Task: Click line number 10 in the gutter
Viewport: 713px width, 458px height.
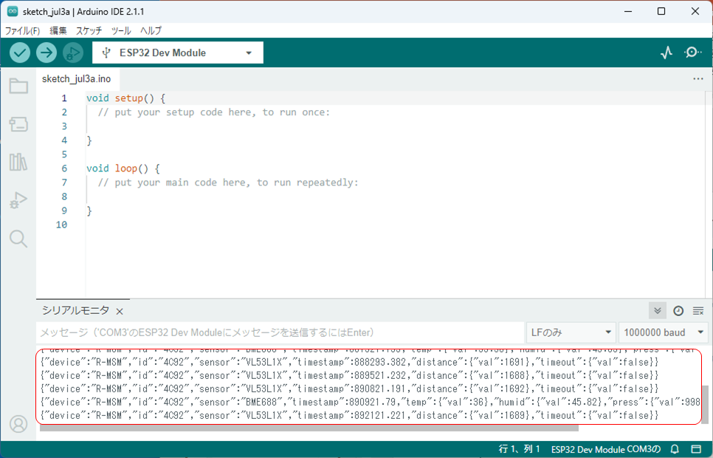Action: (61, 225)
